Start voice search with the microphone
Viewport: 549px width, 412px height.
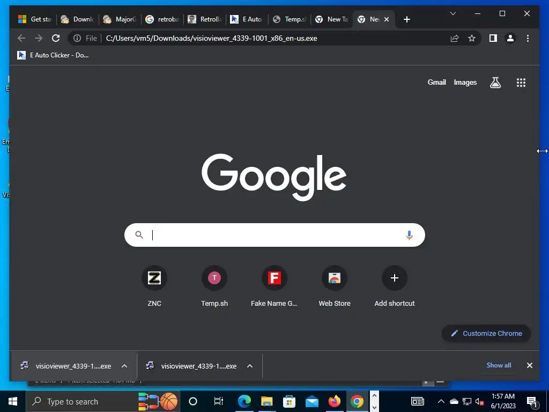click(409, 235)
